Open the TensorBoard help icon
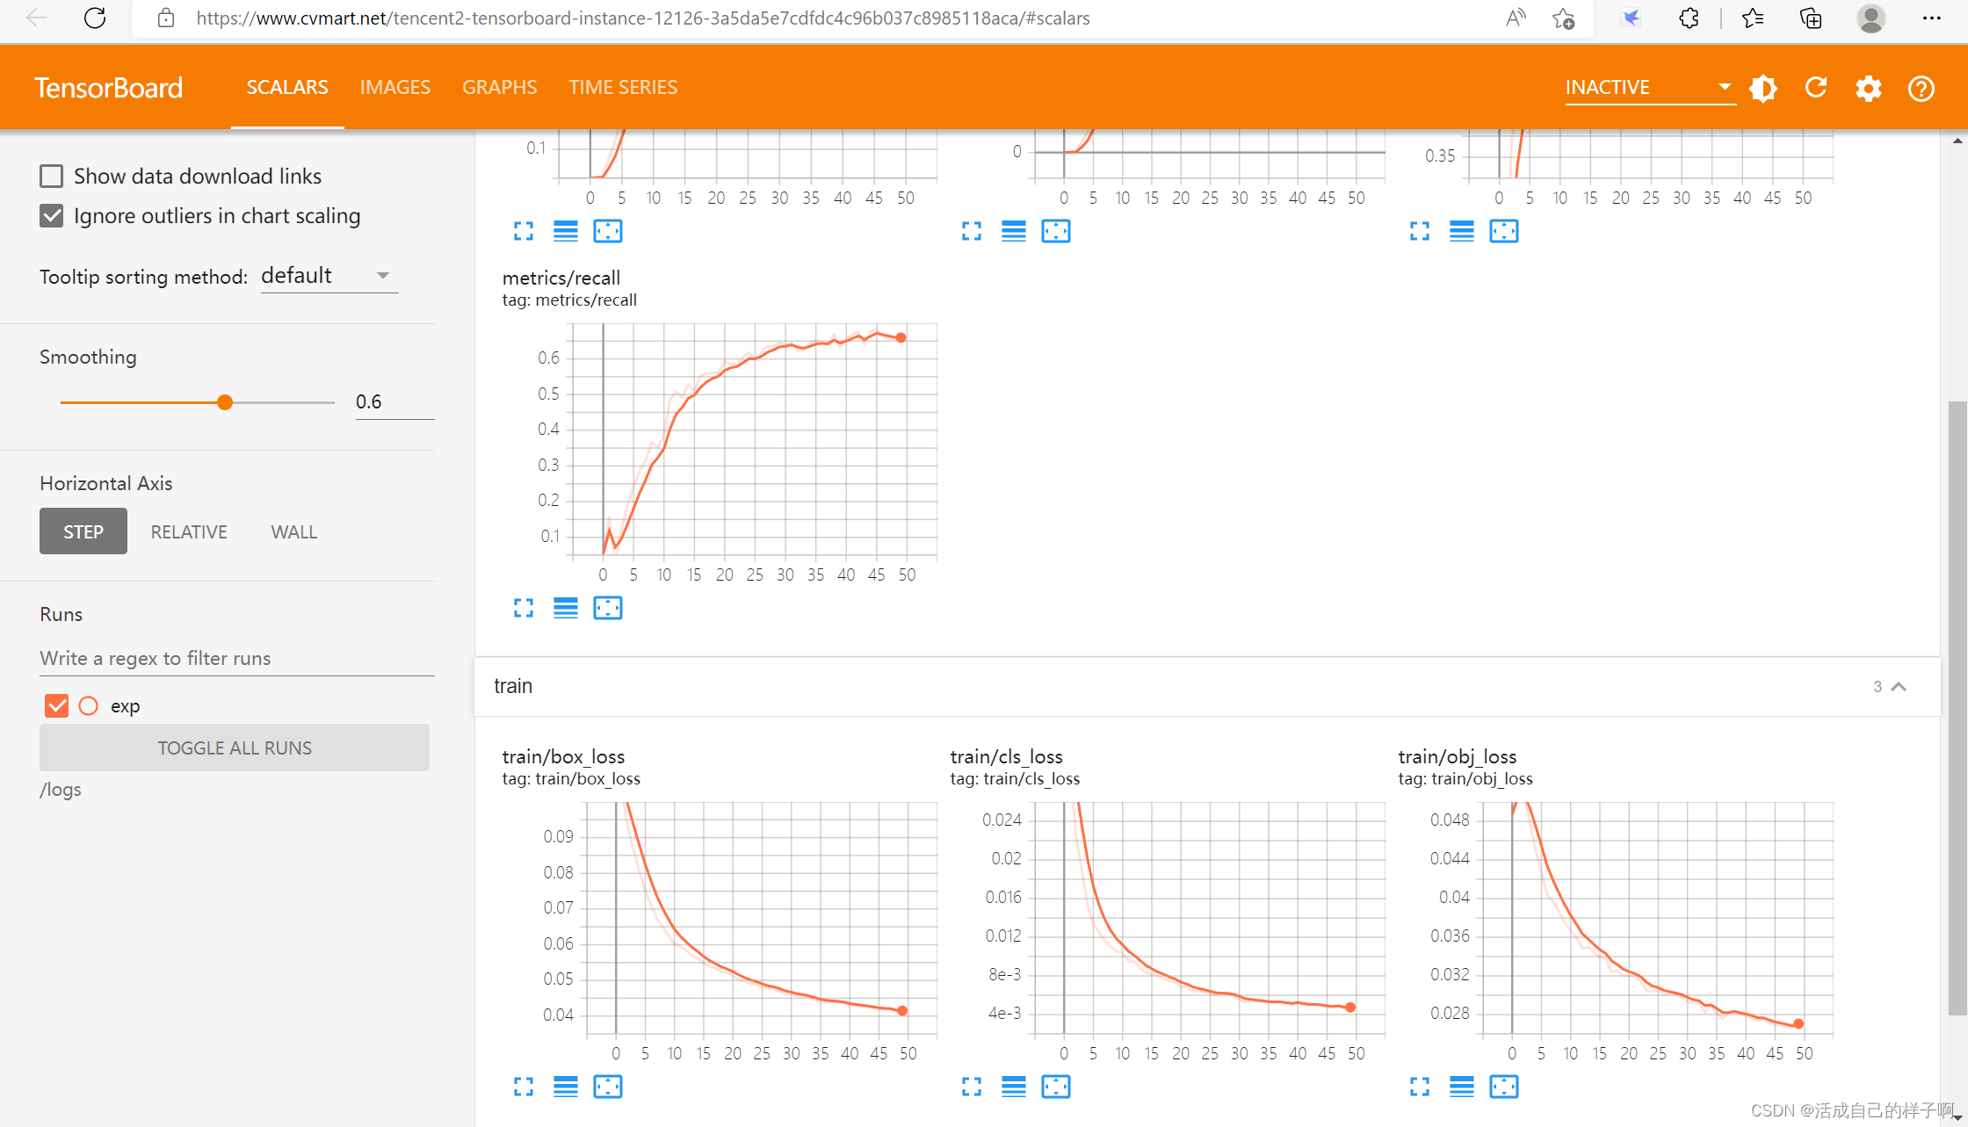 pyautogui.click(x=1921, y=88)
